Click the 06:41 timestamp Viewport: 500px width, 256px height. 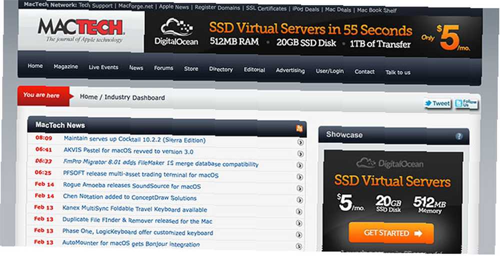(x=43, y=149)
